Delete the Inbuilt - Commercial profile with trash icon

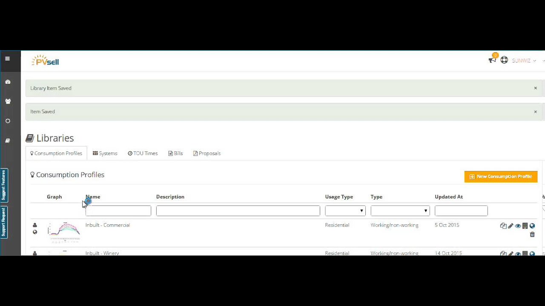click(532, 235)
